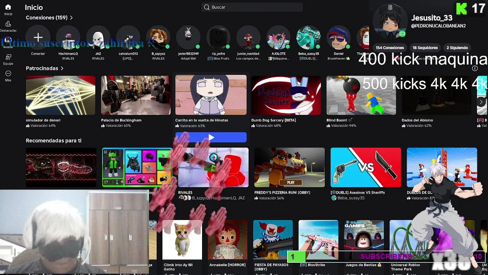Open the RIVALES game thumbnail
488x275 pixels.
pos(213,167)
